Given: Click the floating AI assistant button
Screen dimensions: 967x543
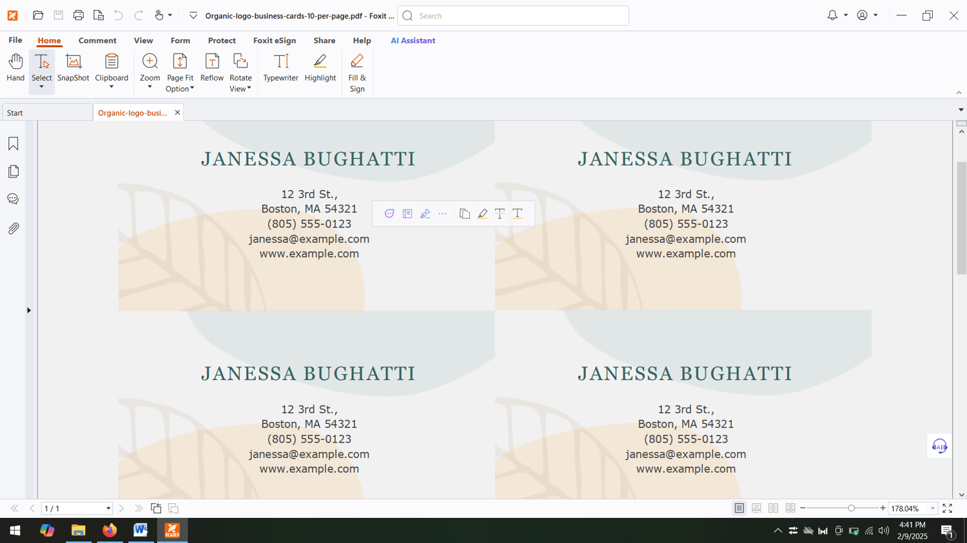Looking at the screenshot, I should pyautogui.click(x=939, y=446).
